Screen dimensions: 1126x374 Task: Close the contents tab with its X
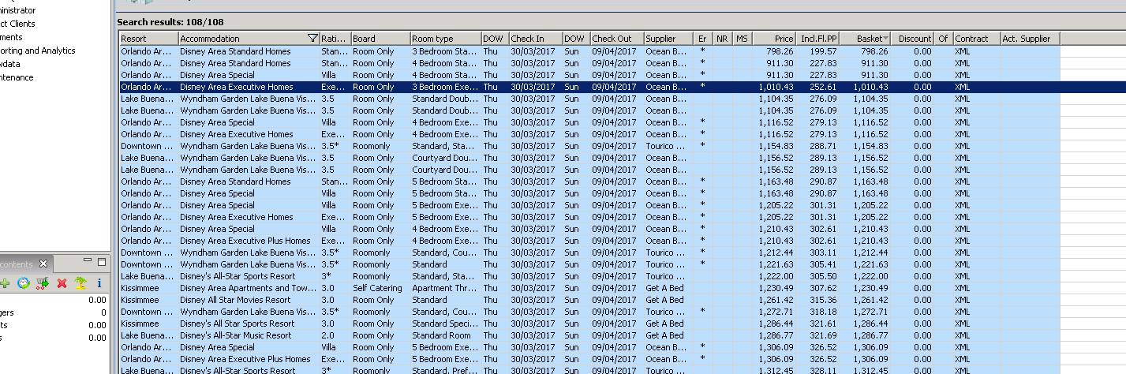[43, 264]
